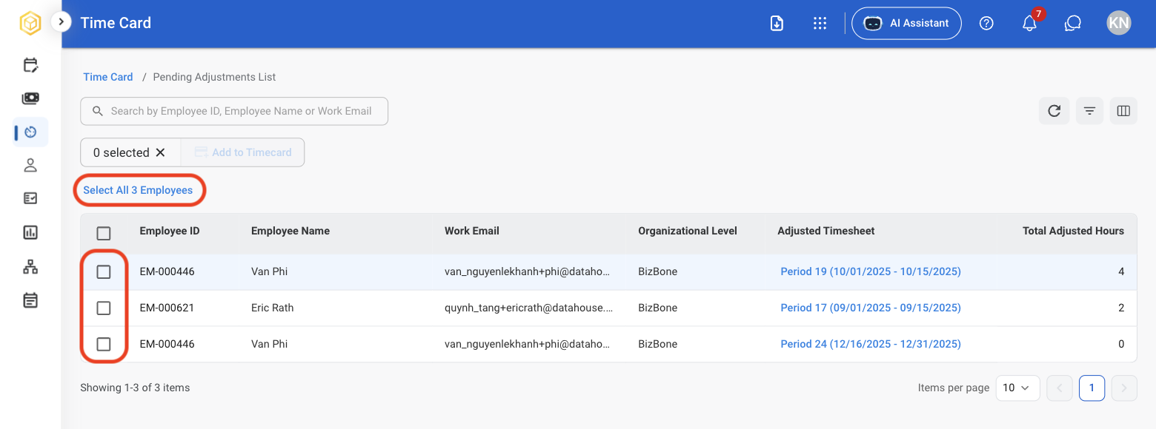This screenshot has width=1156, height=429.
Task: Open the apps grid menu
Action: click(820, 23)
